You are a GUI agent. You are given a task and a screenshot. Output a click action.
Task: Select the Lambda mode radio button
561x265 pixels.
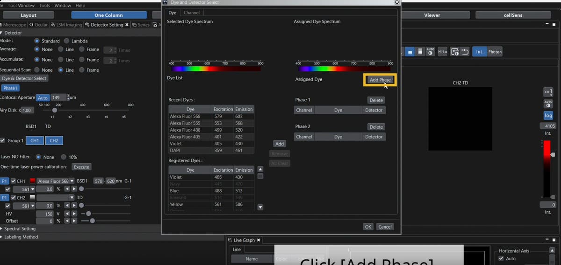67,41
